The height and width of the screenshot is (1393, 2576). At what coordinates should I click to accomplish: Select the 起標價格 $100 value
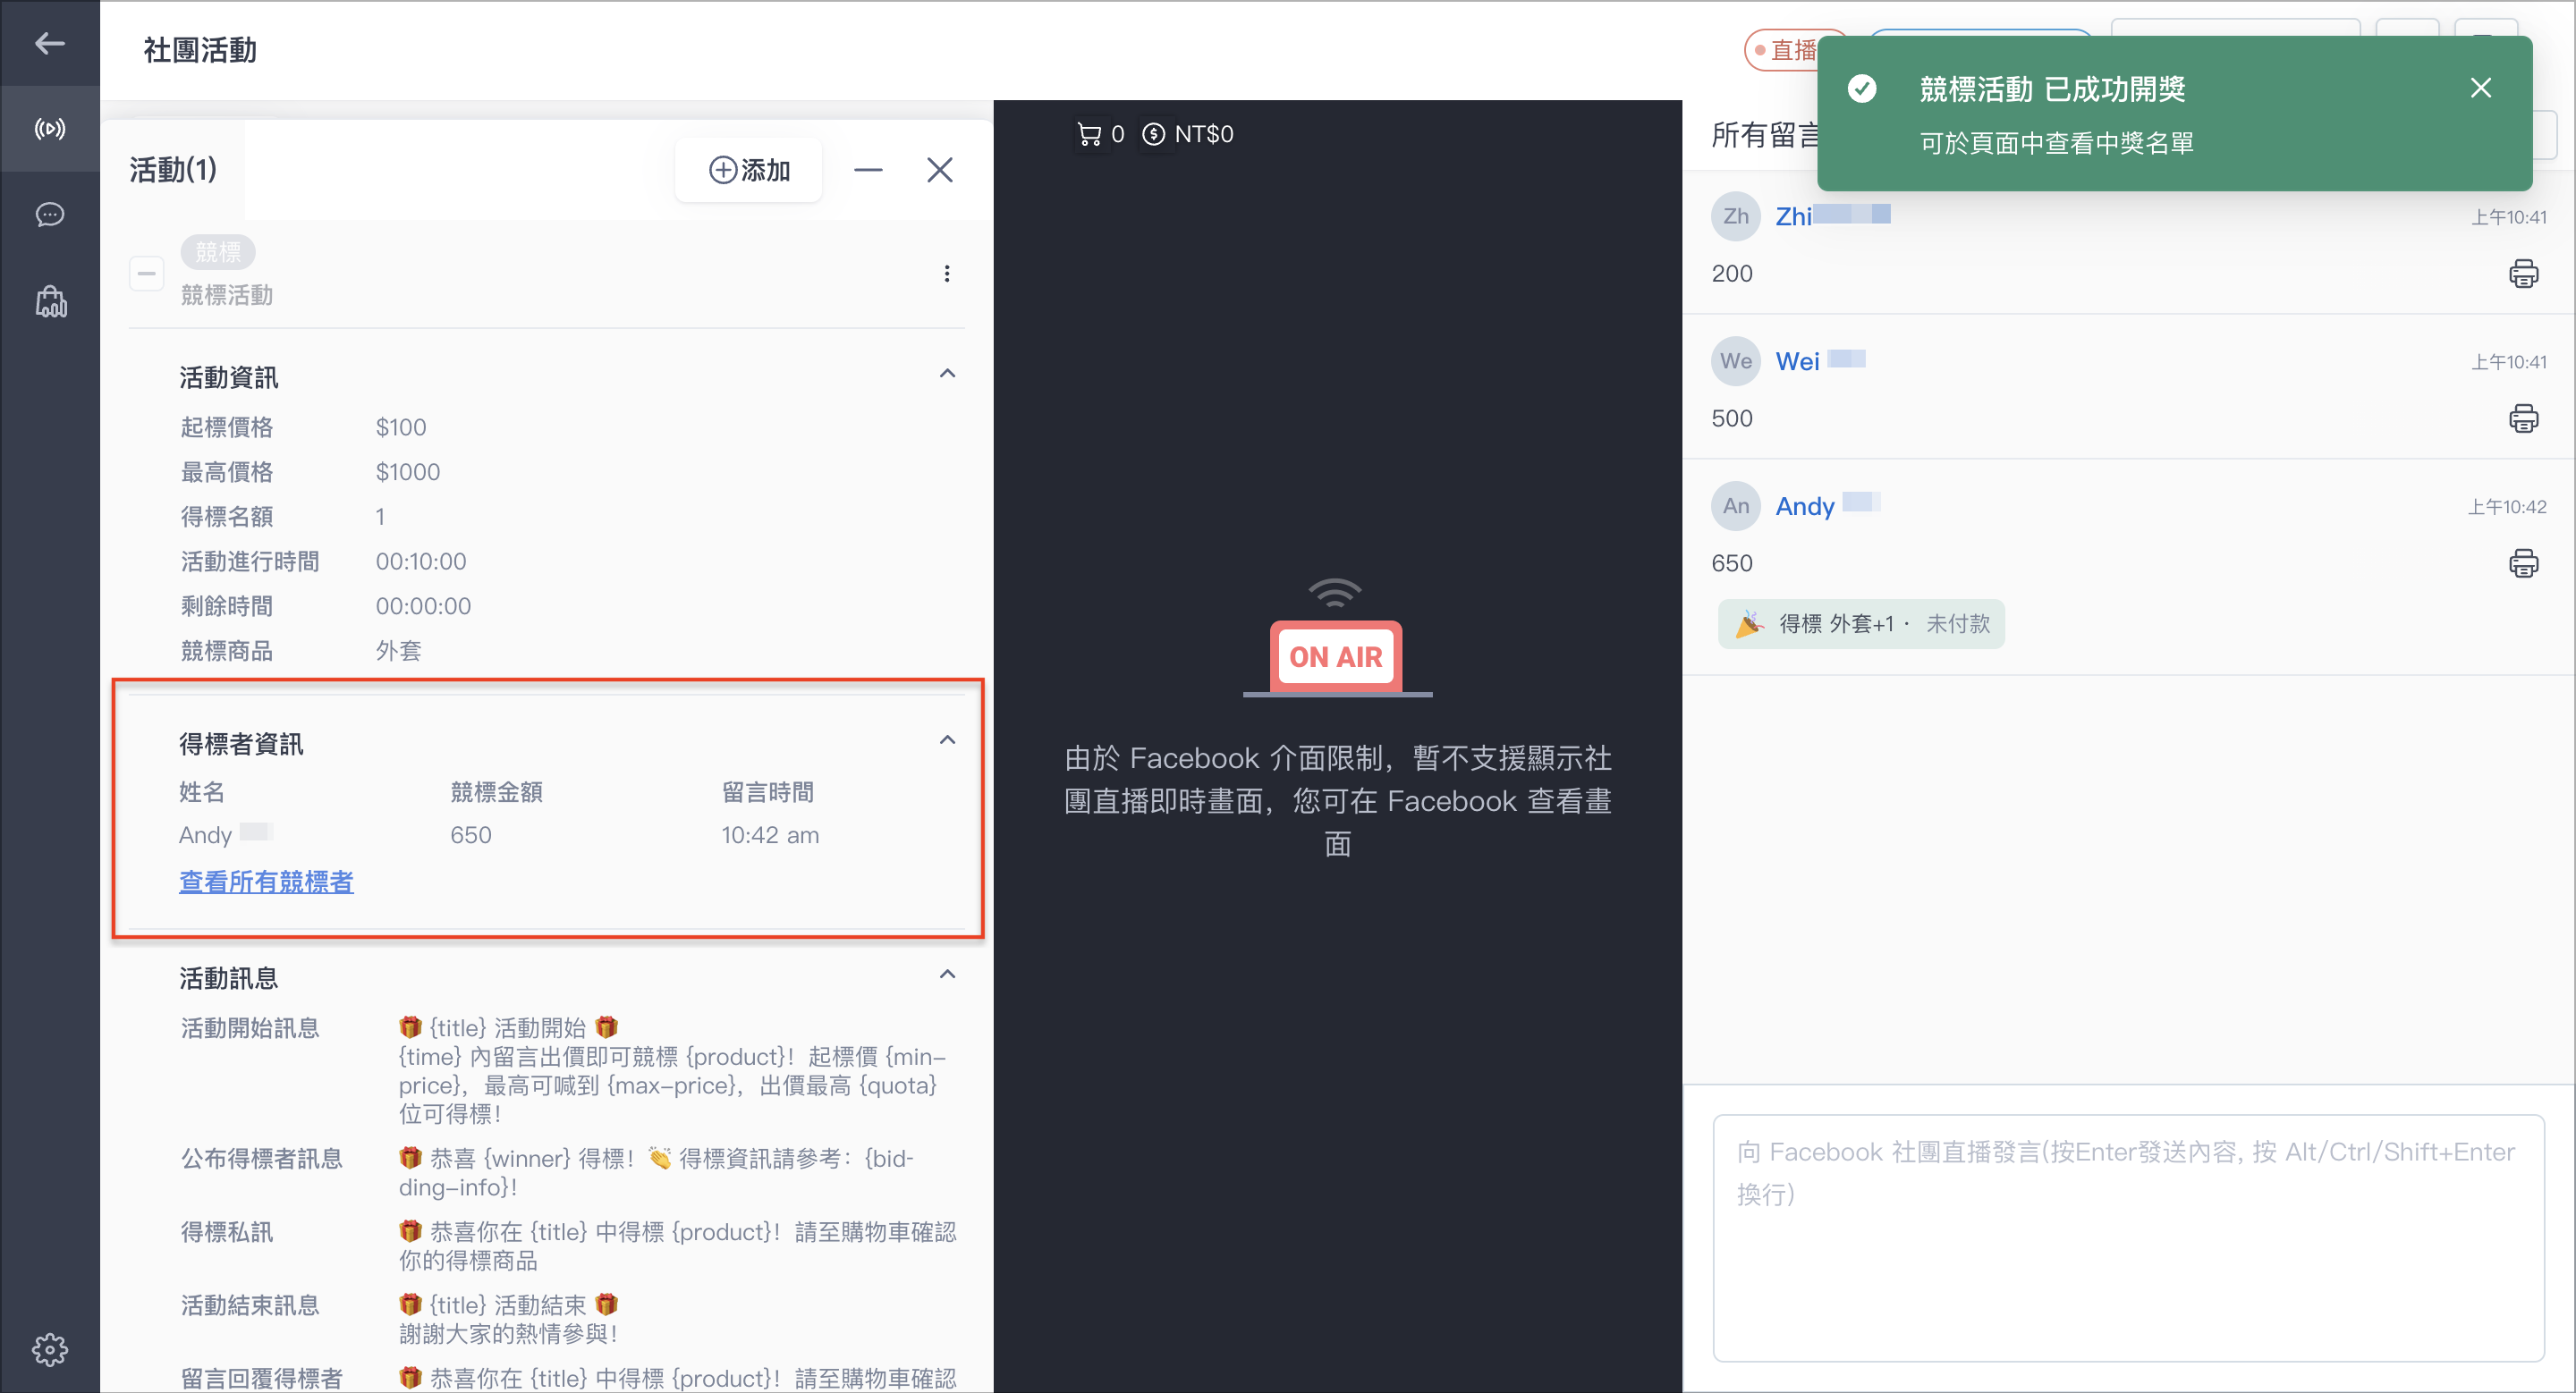(x=401, y=426)
